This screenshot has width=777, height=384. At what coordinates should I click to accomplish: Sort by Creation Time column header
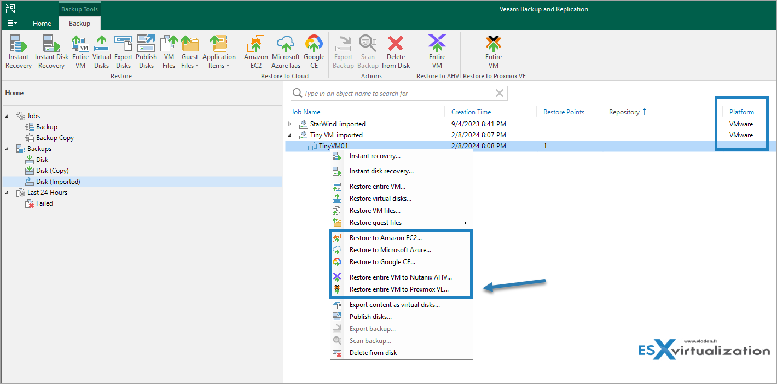tap(471, 112)
